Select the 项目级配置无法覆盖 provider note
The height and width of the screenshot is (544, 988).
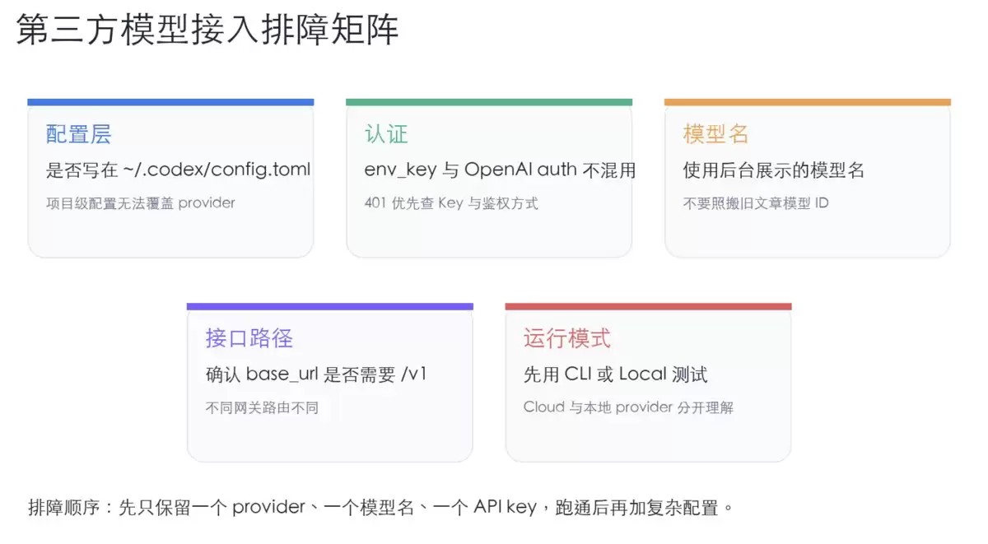pyautogui.click(x=141, y=202)
